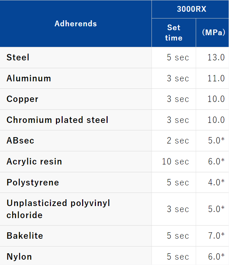Select the 10 sec set time cell
This screenshot has height=265, width=229.
click(x=176, y=162)
